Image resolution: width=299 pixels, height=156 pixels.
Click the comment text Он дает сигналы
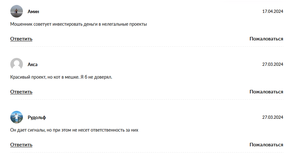point(74,130)
